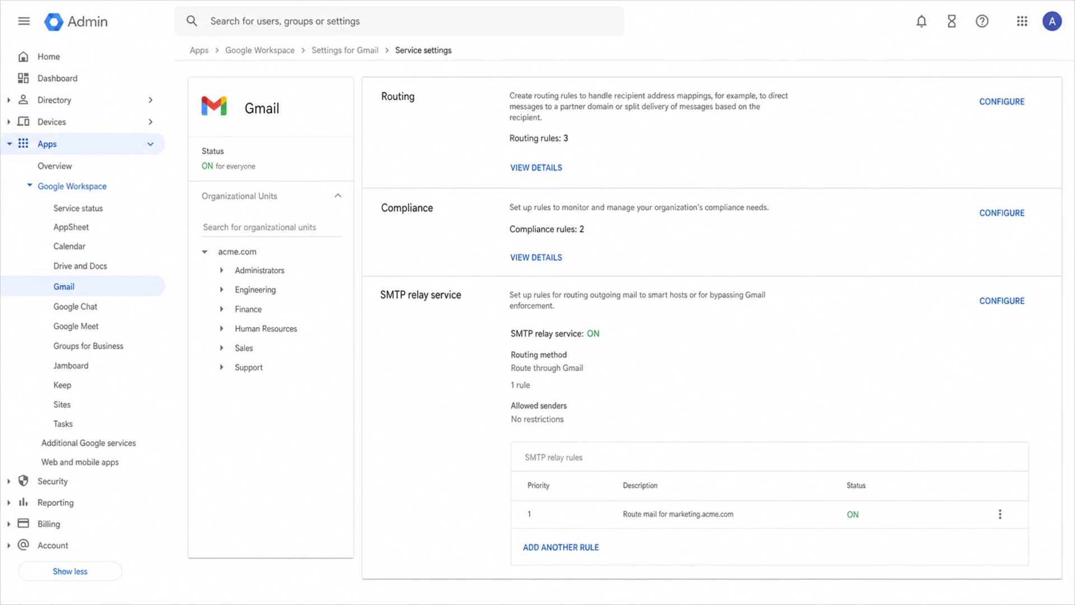The image size is (1075, 605).
Task: Open Groups for Business in sidebar
Action: tap(88, 346)
